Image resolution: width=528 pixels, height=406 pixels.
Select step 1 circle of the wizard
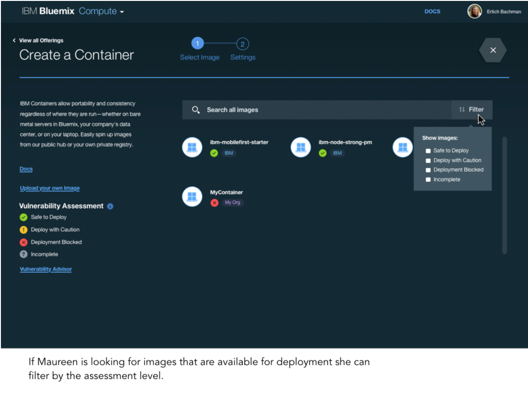(198, 44)
